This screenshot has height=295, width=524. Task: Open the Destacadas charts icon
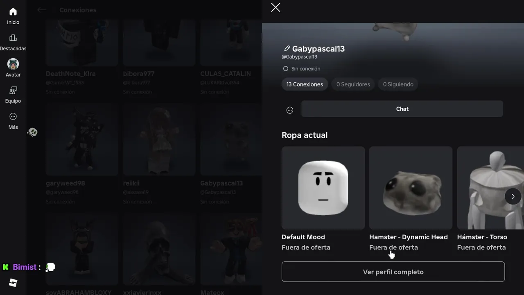[13, 38]
